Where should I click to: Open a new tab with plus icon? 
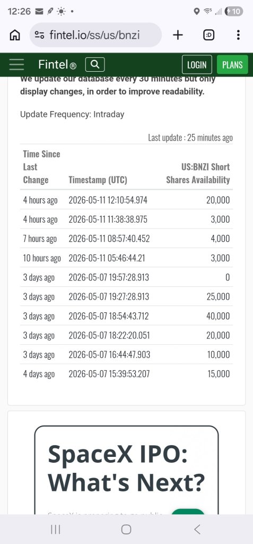(178, 35)
